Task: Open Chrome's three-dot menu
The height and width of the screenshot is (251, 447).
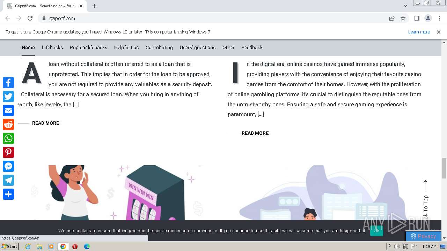Action: coord(439,18)
